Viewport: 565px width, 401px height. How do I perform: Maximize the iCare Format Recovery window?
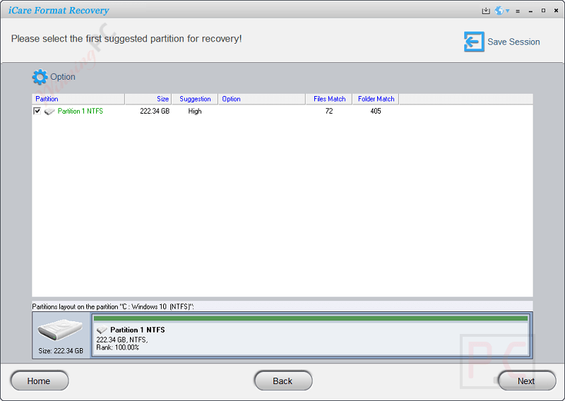(543, 11)
